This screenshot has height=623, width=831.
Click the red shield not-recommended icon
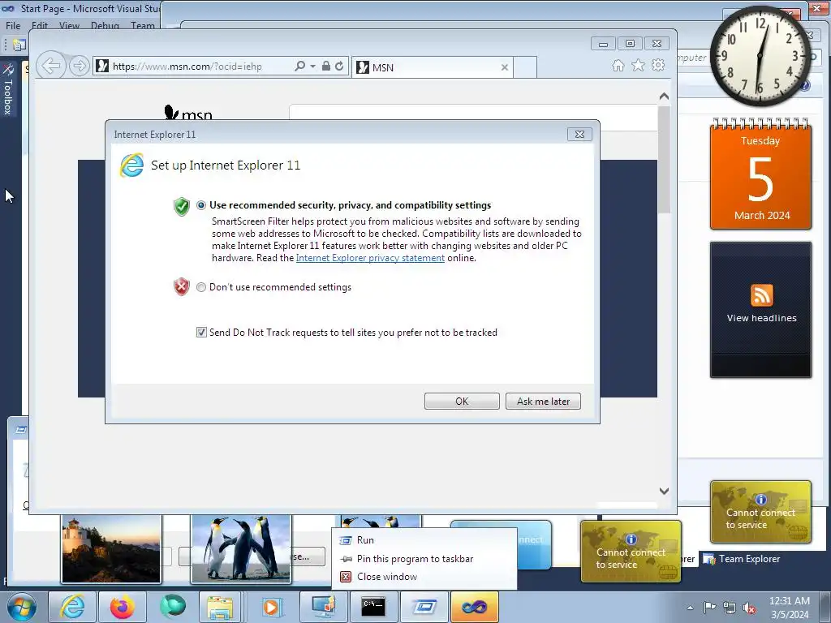[x=181, y=286]
